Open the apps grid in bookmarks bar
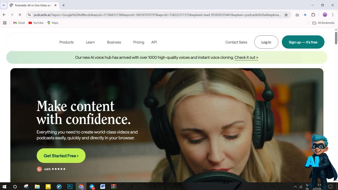Screen dimensions: 338x190 5,23
